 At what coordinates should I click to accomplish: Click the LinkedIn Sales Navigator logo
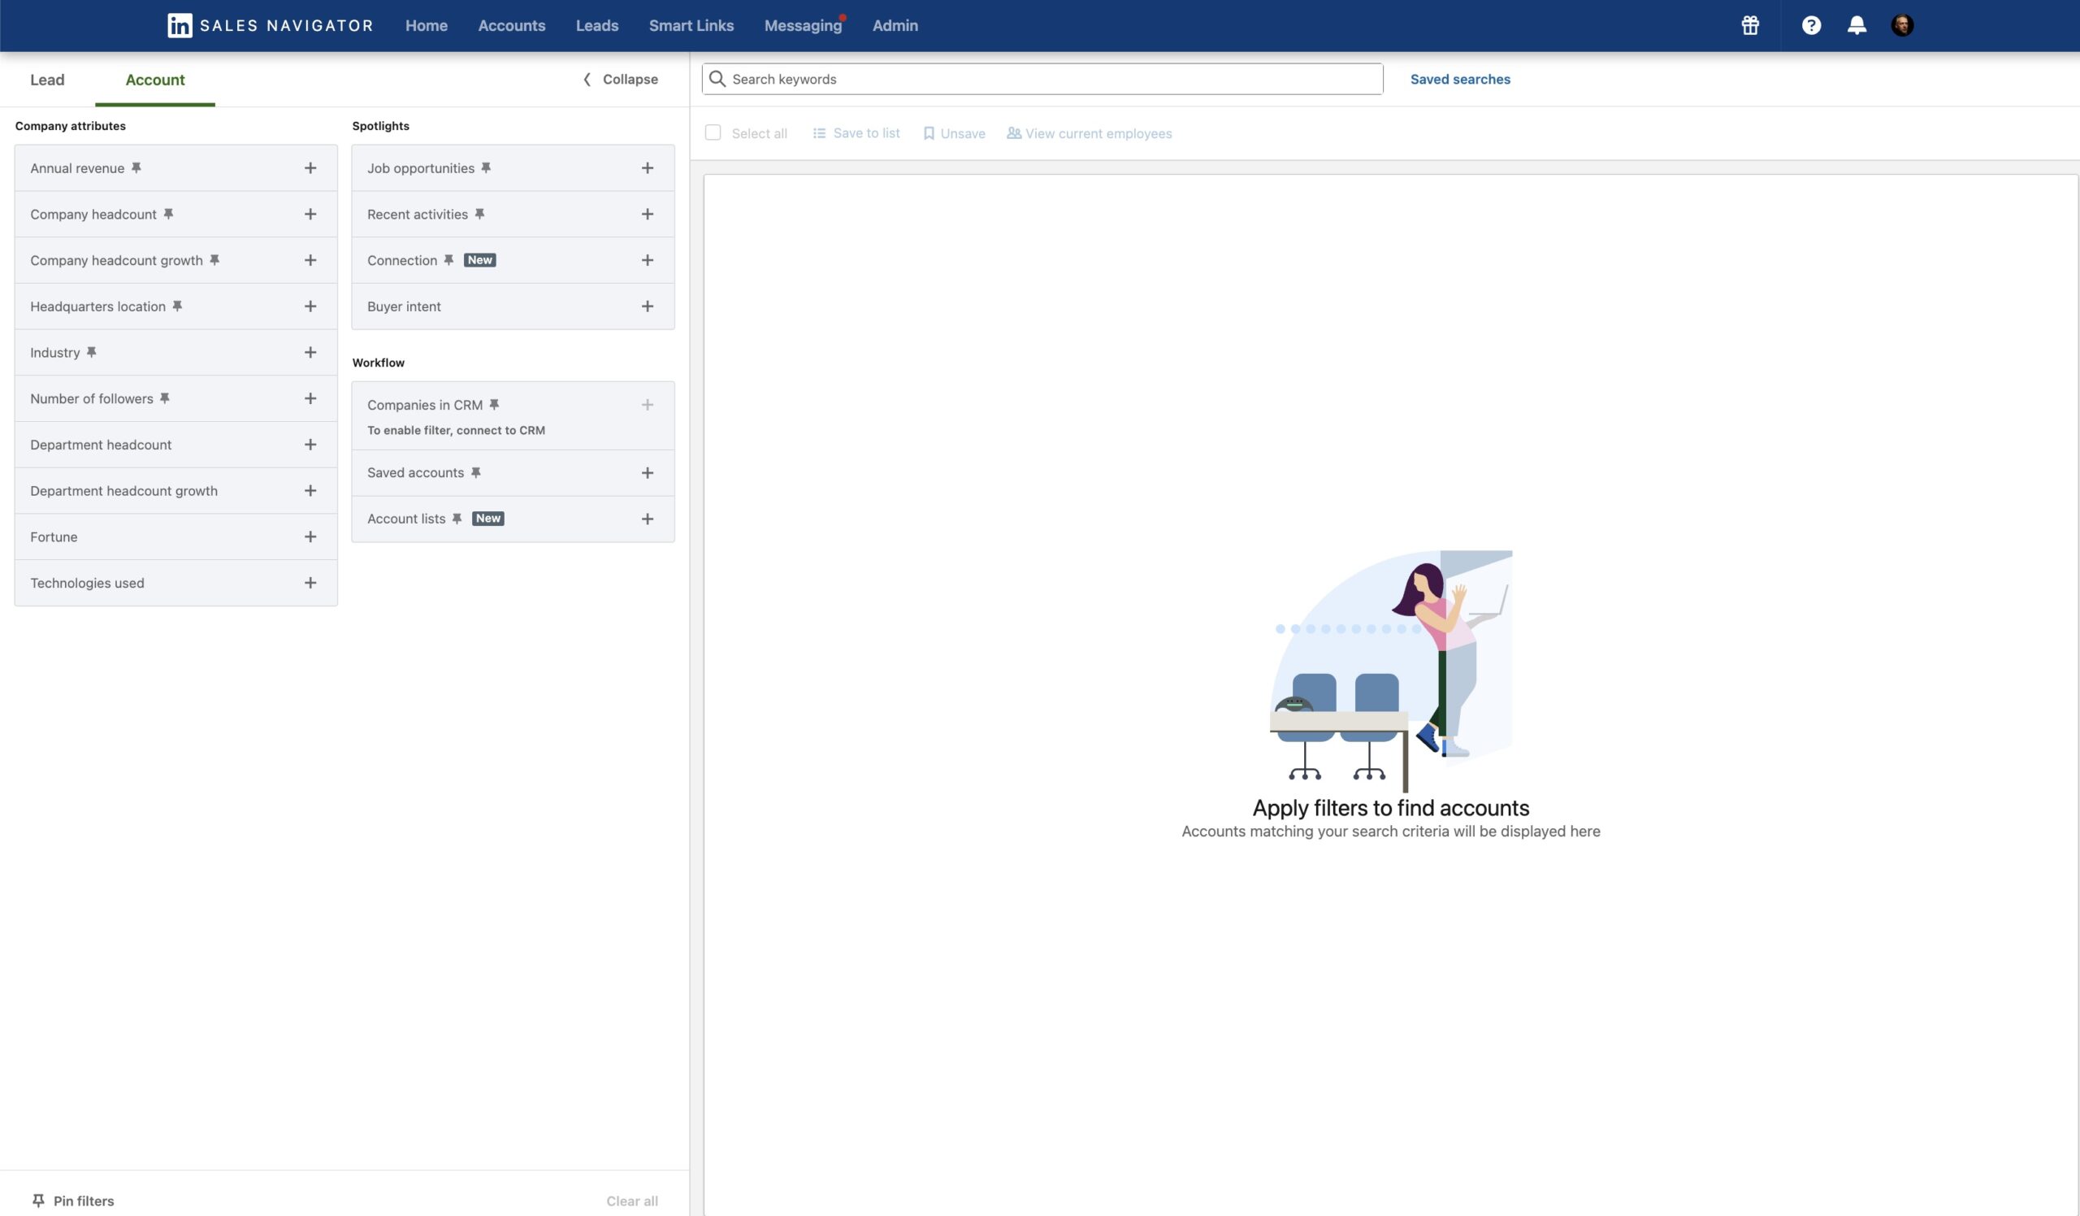270,25
